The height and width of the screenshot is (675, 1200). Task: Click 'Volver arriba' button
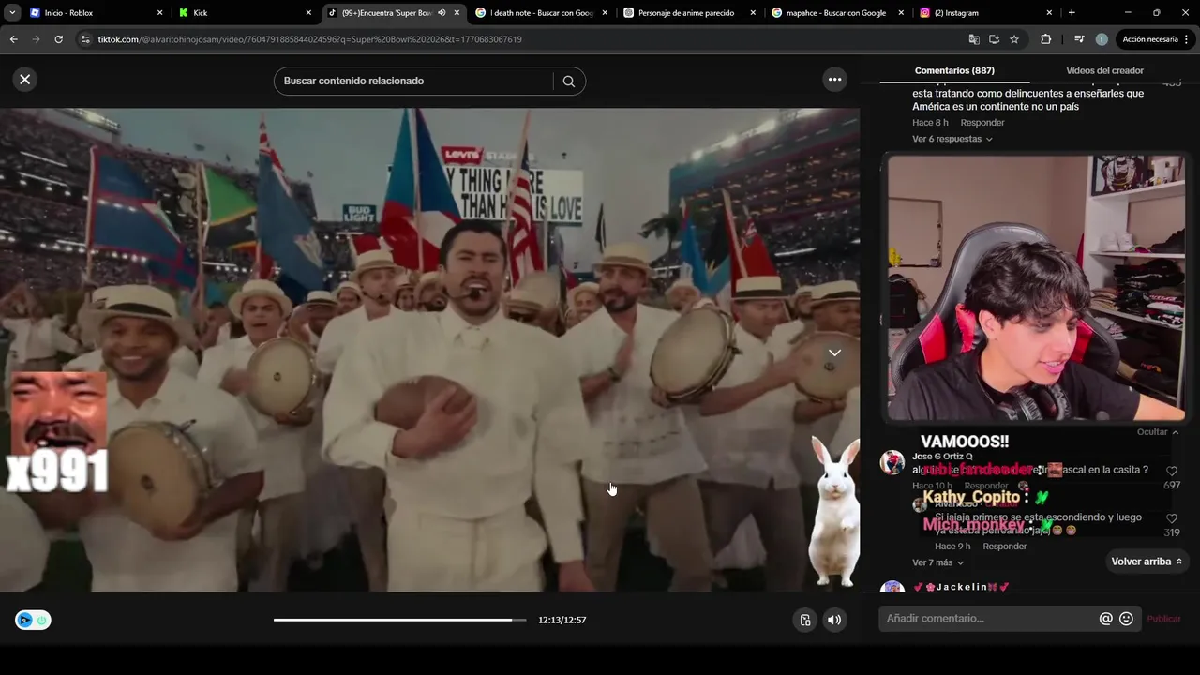click(x=1147, y=562)
